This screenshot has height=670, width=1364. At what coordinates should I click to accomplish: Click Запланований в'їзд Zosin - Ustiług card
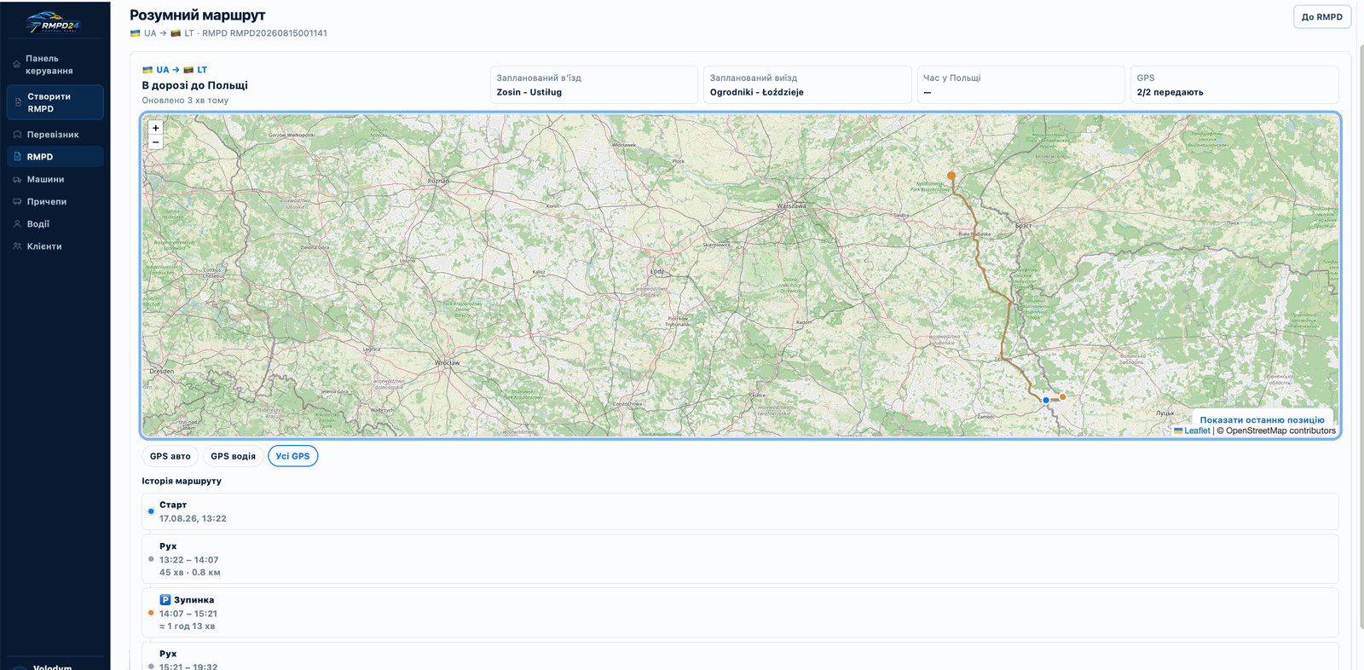[x=593, y=84]
